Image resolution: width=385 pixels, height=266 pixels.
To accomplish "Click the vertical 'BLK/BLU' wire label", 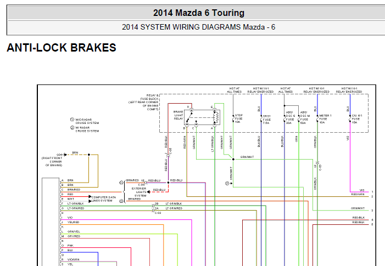I will (x=259, y=142).
